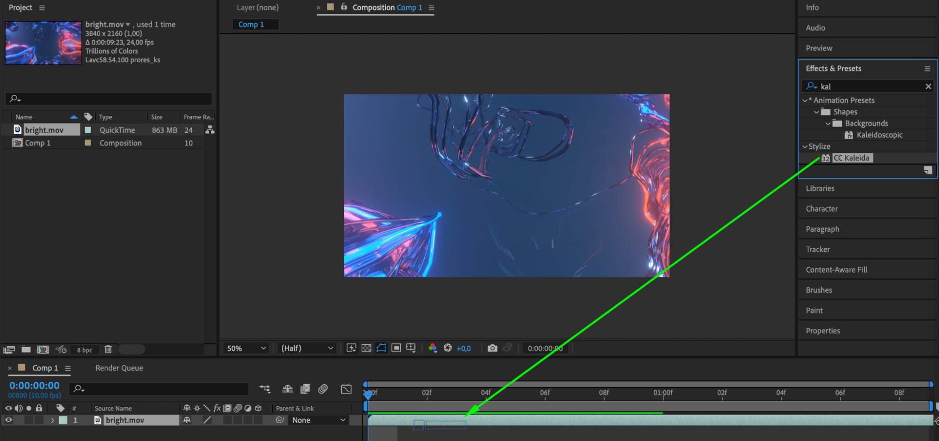The width and height of the screenshot is (939, 441).
Task: Click the Region of Interest icon
Action: tap(396, 348)
